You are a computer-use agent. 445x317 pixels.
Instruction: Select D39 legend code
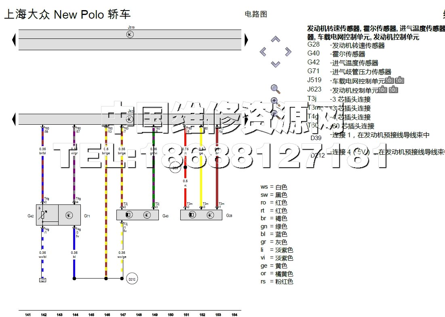[316, 138]
